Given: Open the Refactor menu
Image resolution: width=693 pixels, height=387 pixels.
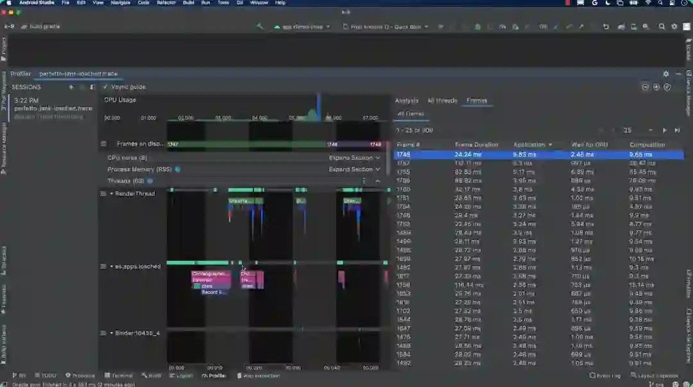Looking at the screenshot, I should [166, 3].
